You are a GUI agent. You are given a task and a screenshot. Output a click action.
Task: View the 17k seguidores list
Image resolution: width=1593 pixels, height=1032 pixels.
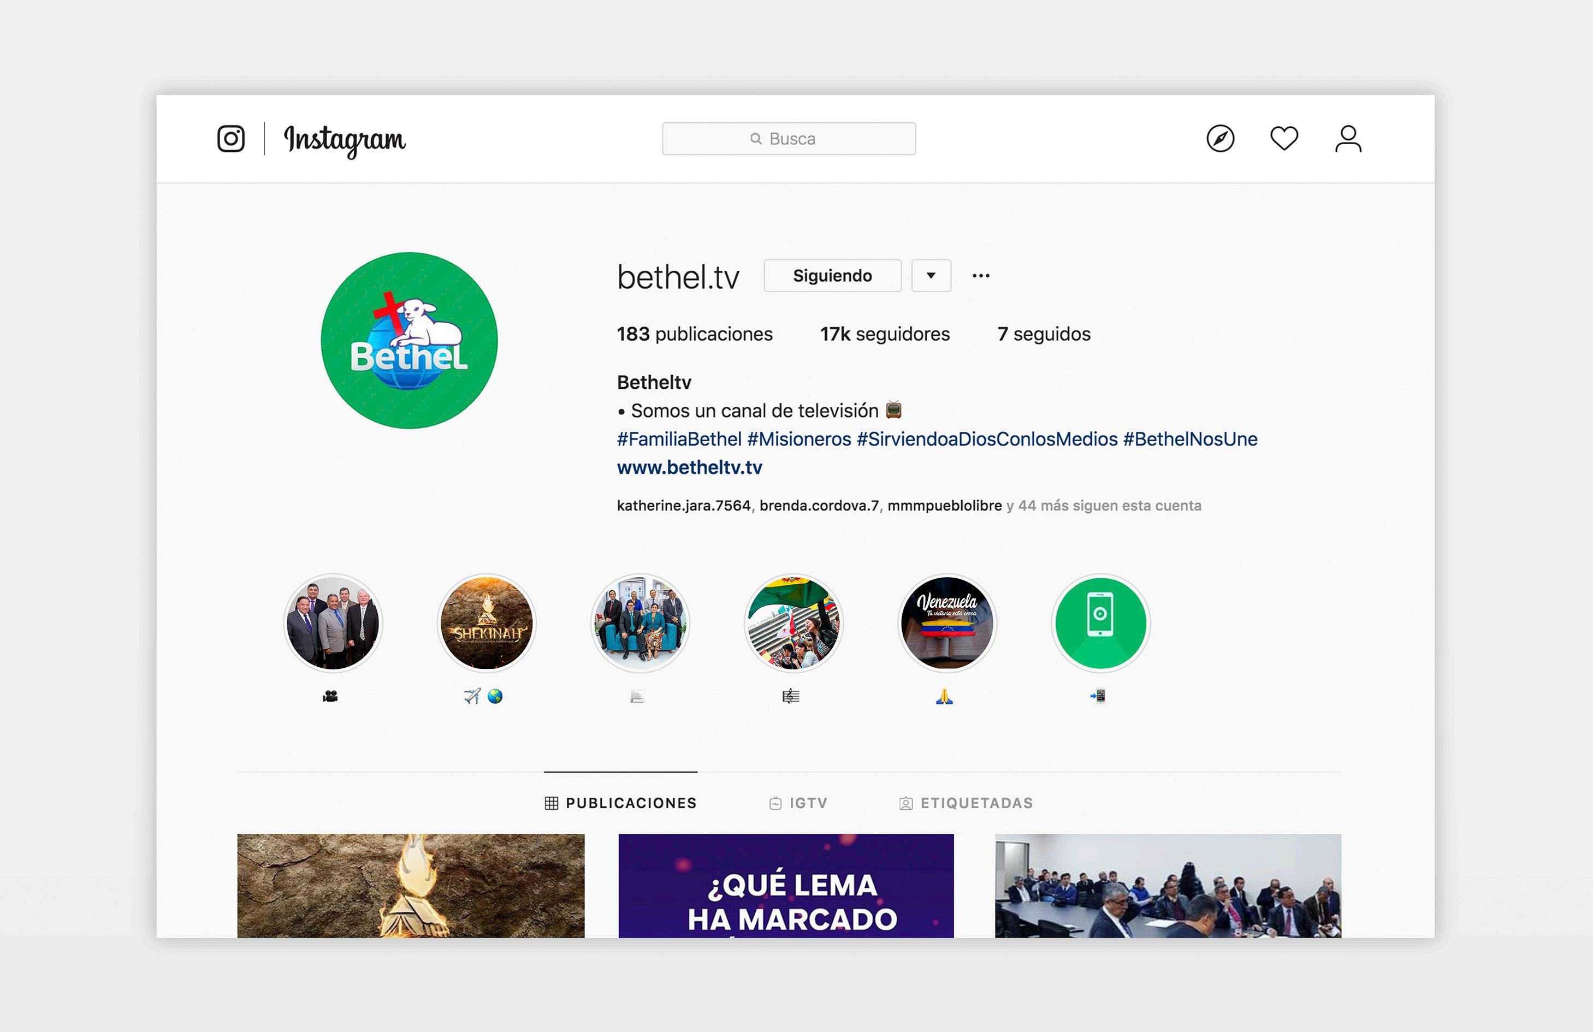point(885,334)
